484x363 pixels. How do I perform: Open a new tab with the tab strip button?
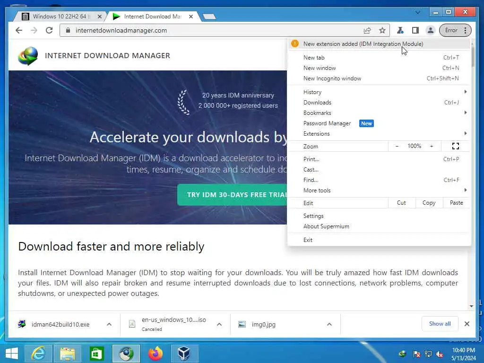pos(209,17)
